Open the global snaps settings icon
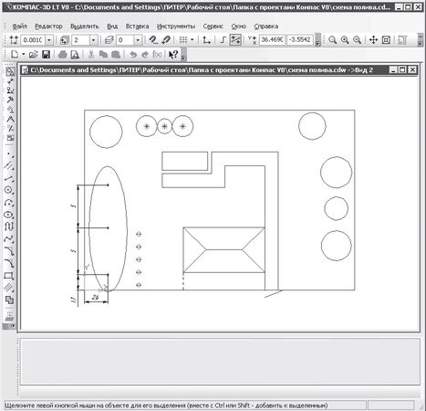Image resolution: width=426 pixels, height=411 pixels. (153, 40)
